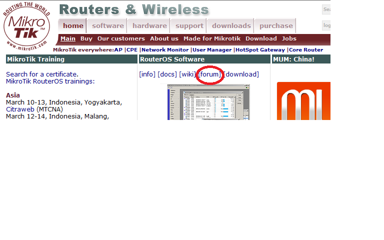The height and width of the screenshot is (240, 384).
Task: Open MikroTik RouterOS trainings link
Action: pos(50,81)
